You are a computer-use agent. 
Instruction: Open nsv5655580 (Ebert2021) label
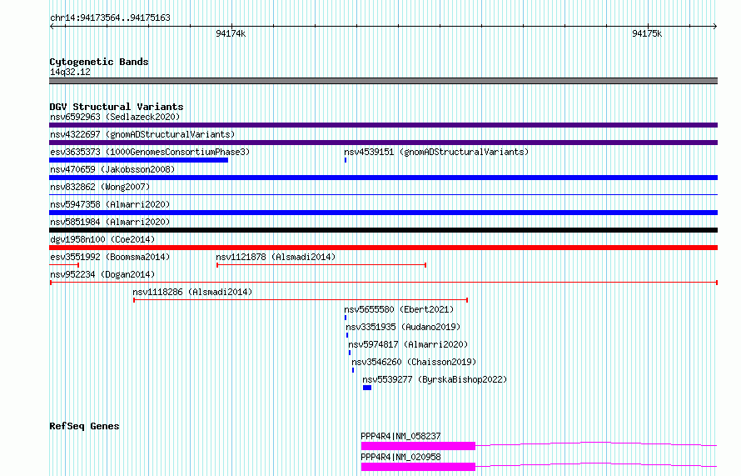[399, 309]
